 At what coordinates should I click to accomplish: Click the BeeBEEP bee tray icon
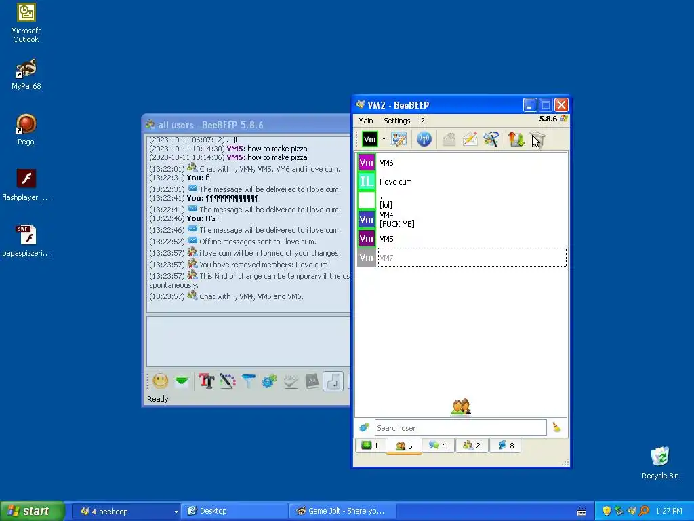pyautogui.click(x=632, y=511)
